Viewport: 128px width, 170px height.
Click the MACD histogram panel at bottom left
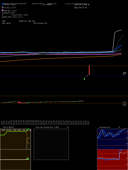pyautogui.click(x=15, y=160)
